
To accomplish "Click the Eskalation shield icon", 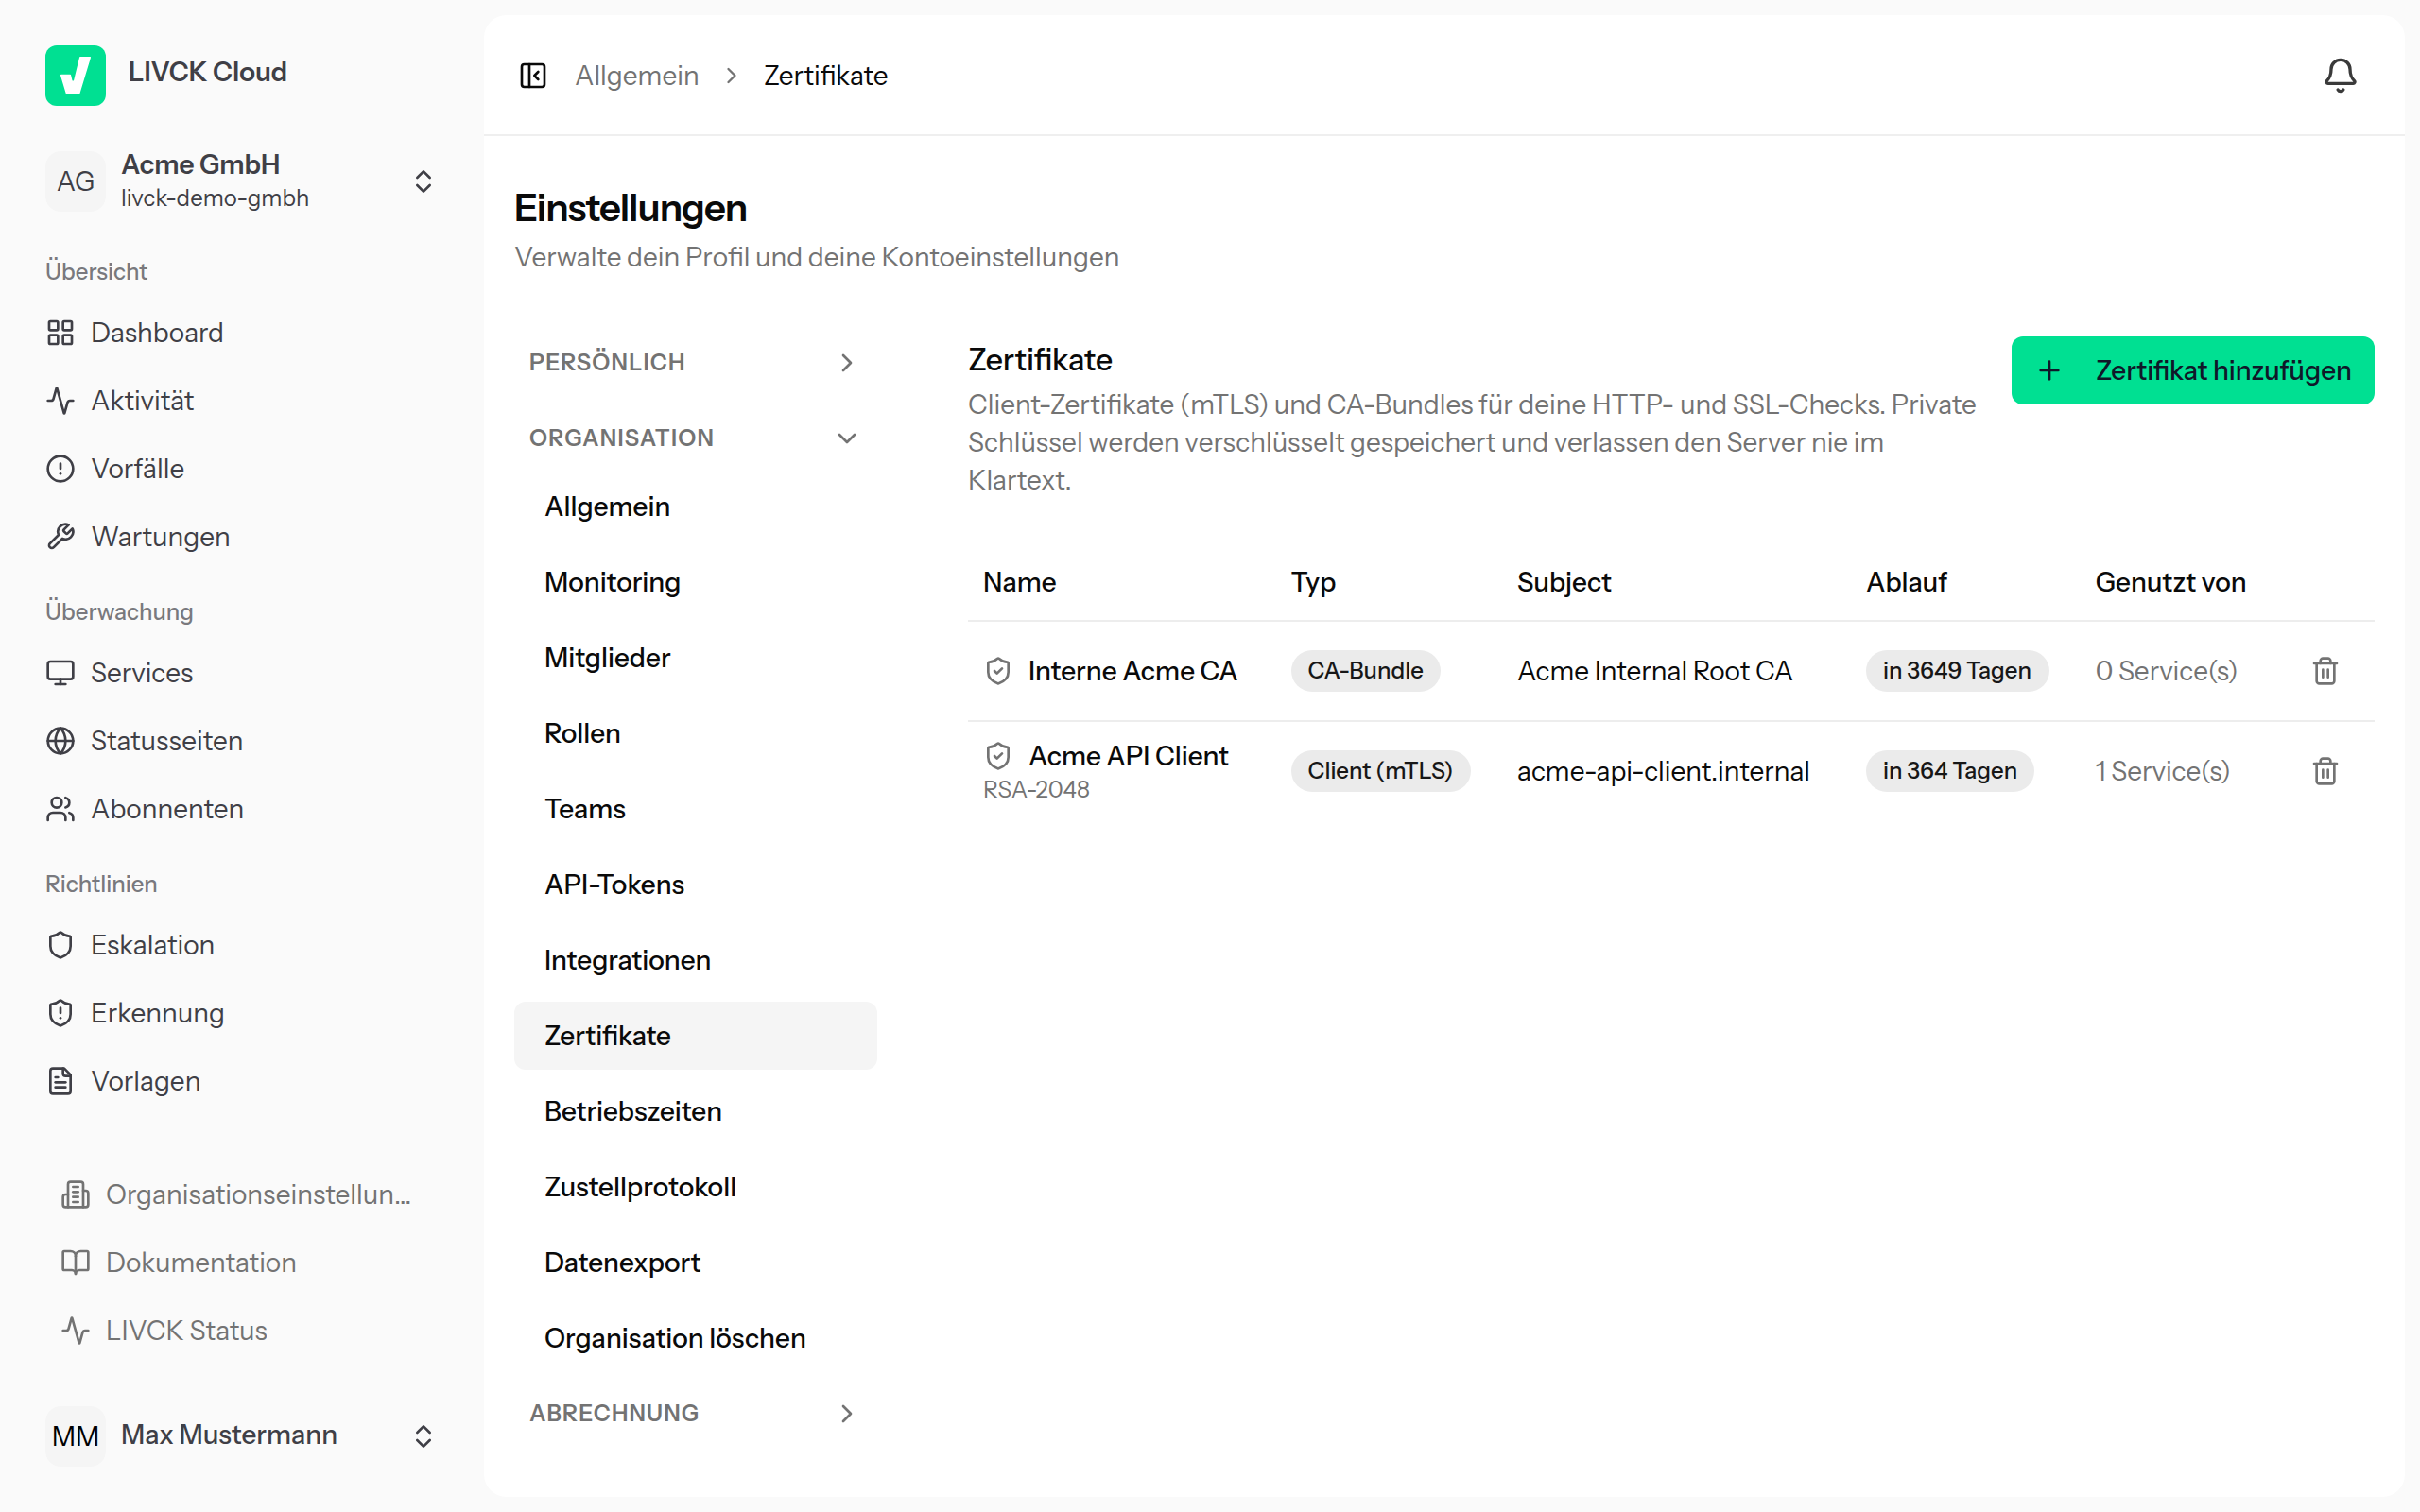I will point(60,945).
